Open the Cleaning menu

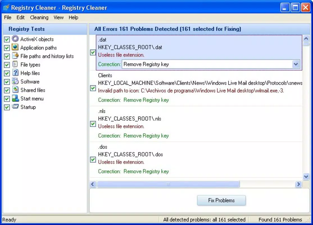click(39, 18)
